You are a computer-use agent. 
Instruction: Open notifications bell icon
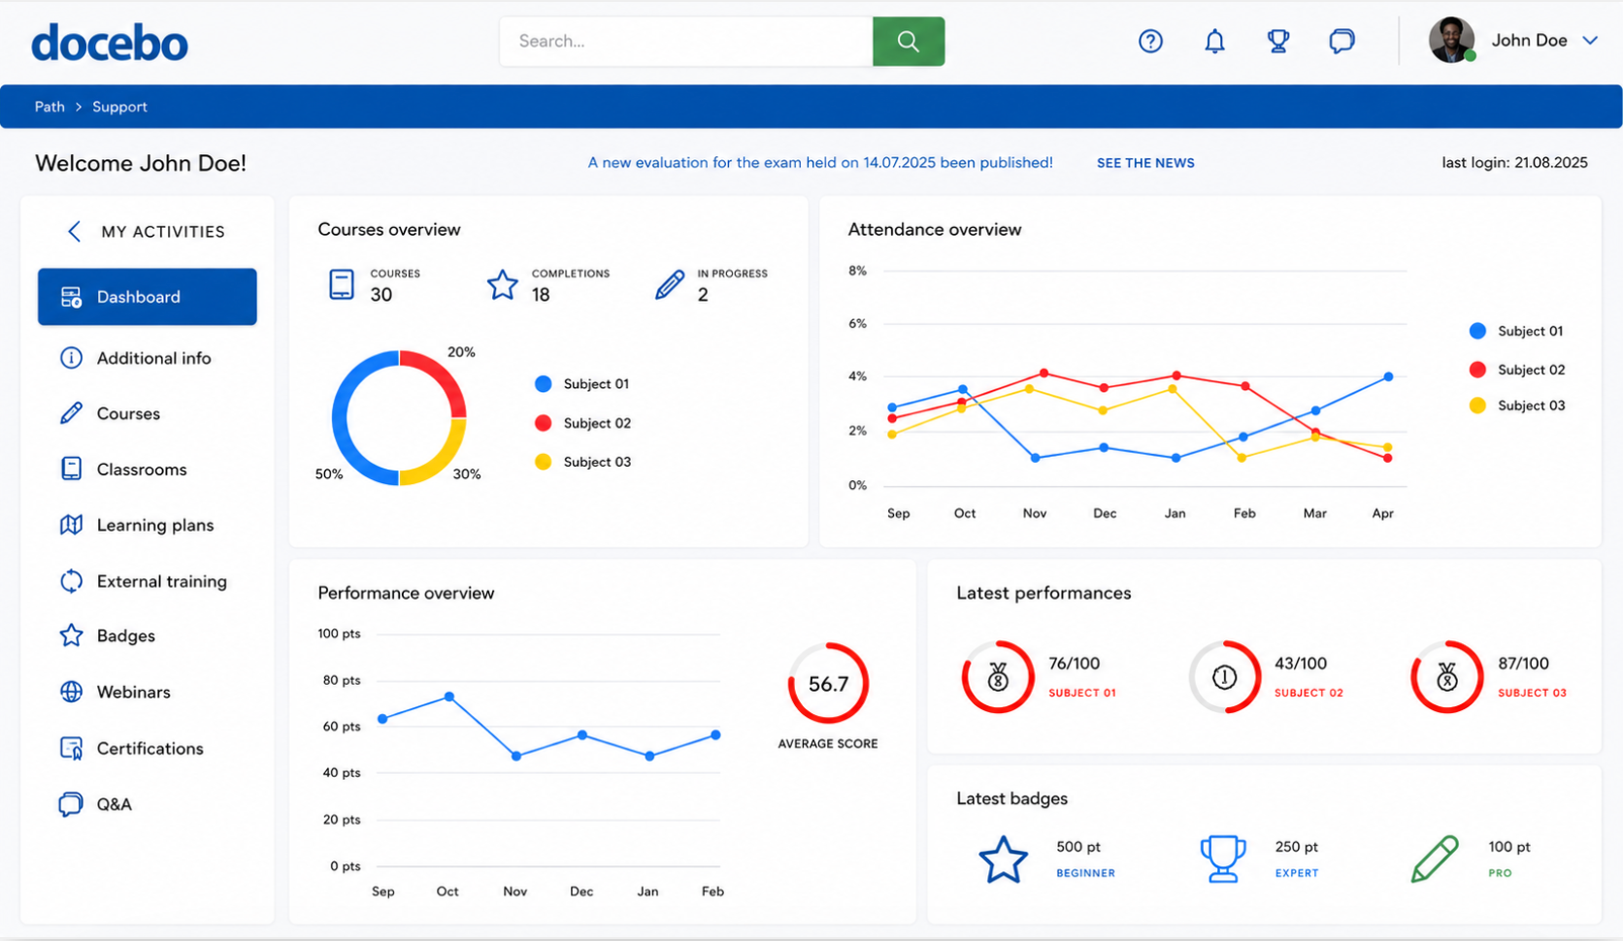(x=1214, y=41)
